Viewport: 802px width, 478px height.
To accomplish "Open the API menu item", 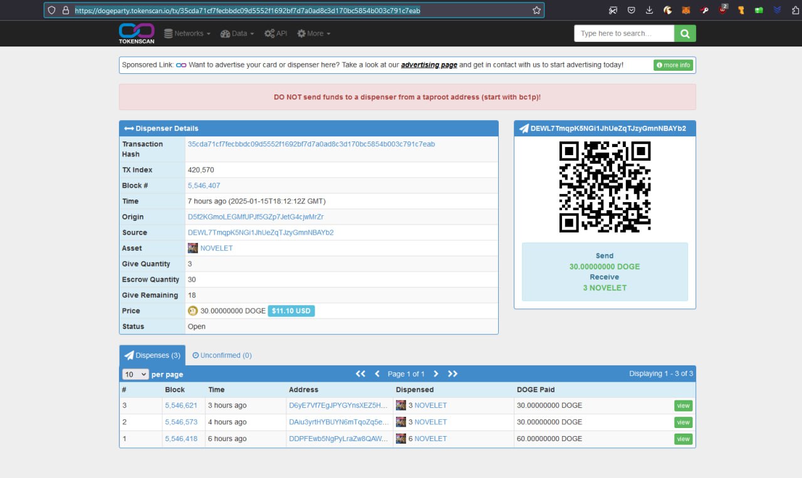I will pyautogui.click(x=276, y=34).
